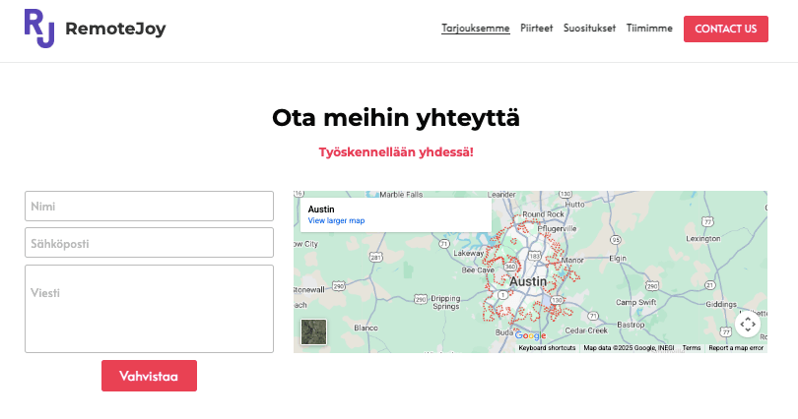Screen dimensions: 798x419
Task: Focus the Nimi input field
Action: pyautogui.click(x=149, y=207)
